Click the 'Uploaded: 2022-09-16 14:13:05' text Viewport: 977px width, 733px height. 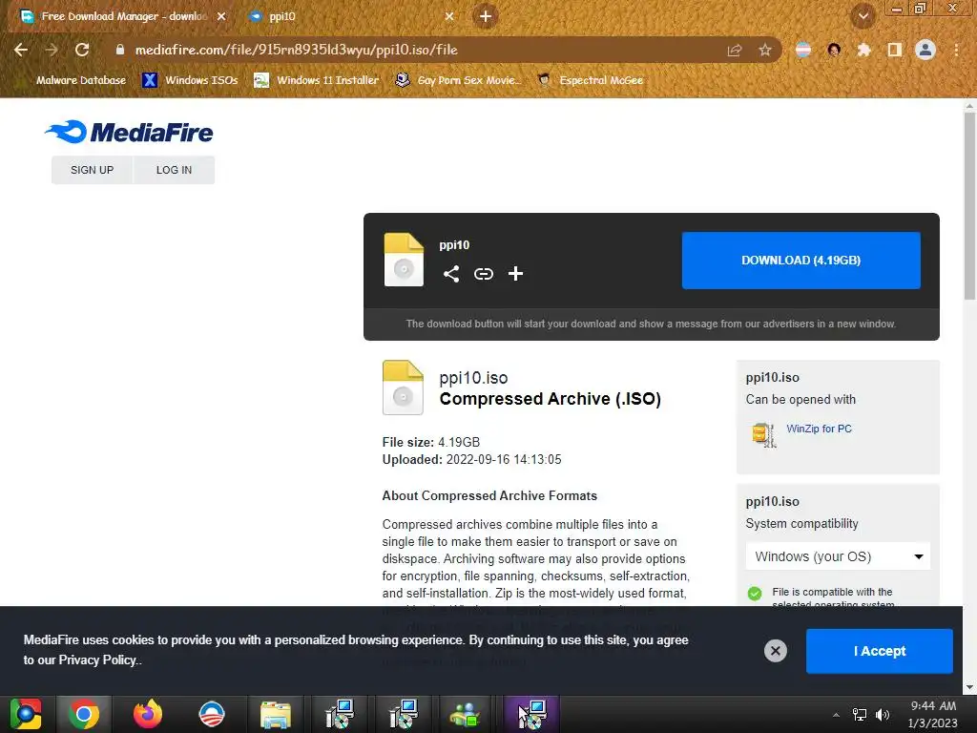pos(471,460)
